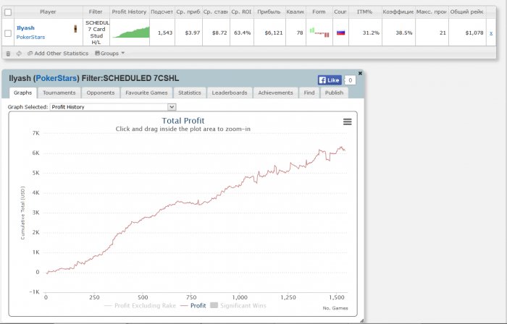
Task: Click the Russian flag country icon
Action: 341,33
